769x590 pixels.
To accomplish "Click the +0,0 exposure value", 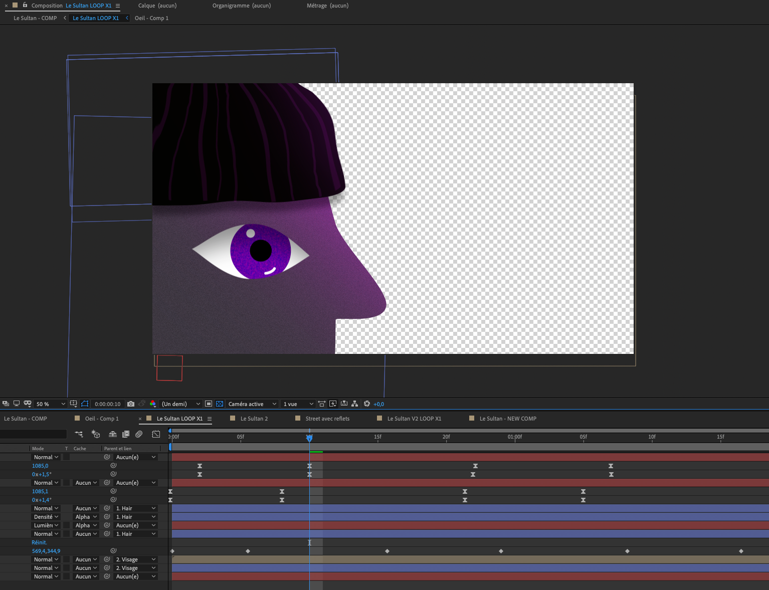I will point(378,404).
